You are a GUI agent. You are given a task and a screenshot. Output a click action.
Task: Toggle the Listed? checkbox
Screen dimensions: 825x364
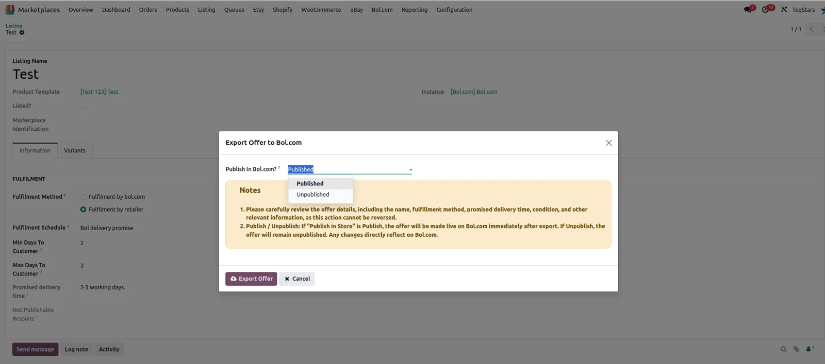coord(83,106)
